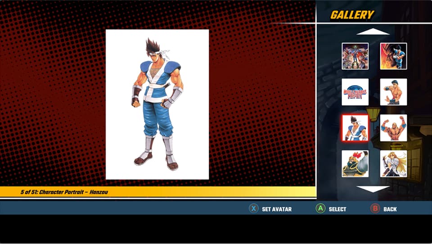Screen dimensions: 432x244
Task: Click the Gallery heading
Action: 352,14
